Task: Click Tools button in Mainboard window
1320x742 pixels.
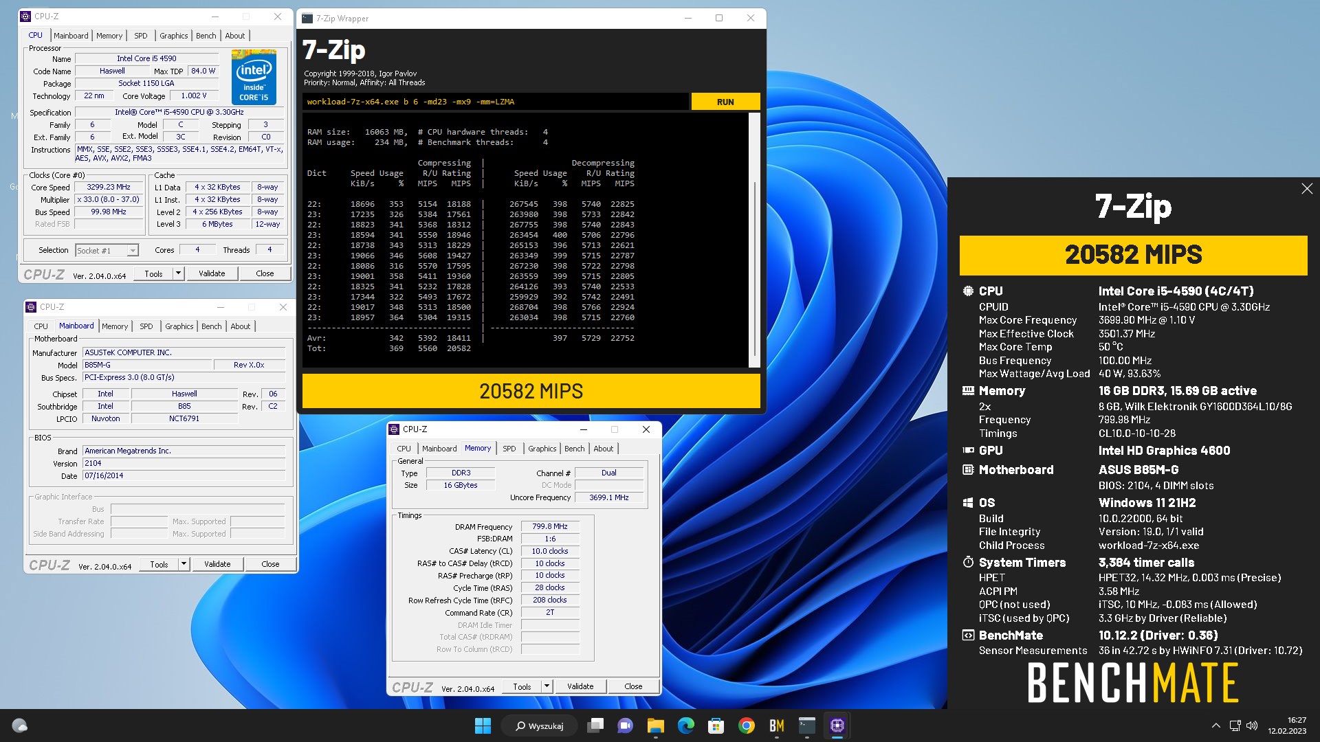Action: (159, 564)
